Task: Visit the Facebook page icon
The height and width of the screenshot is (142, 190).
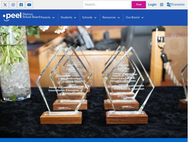Action: tap(21, 5)
